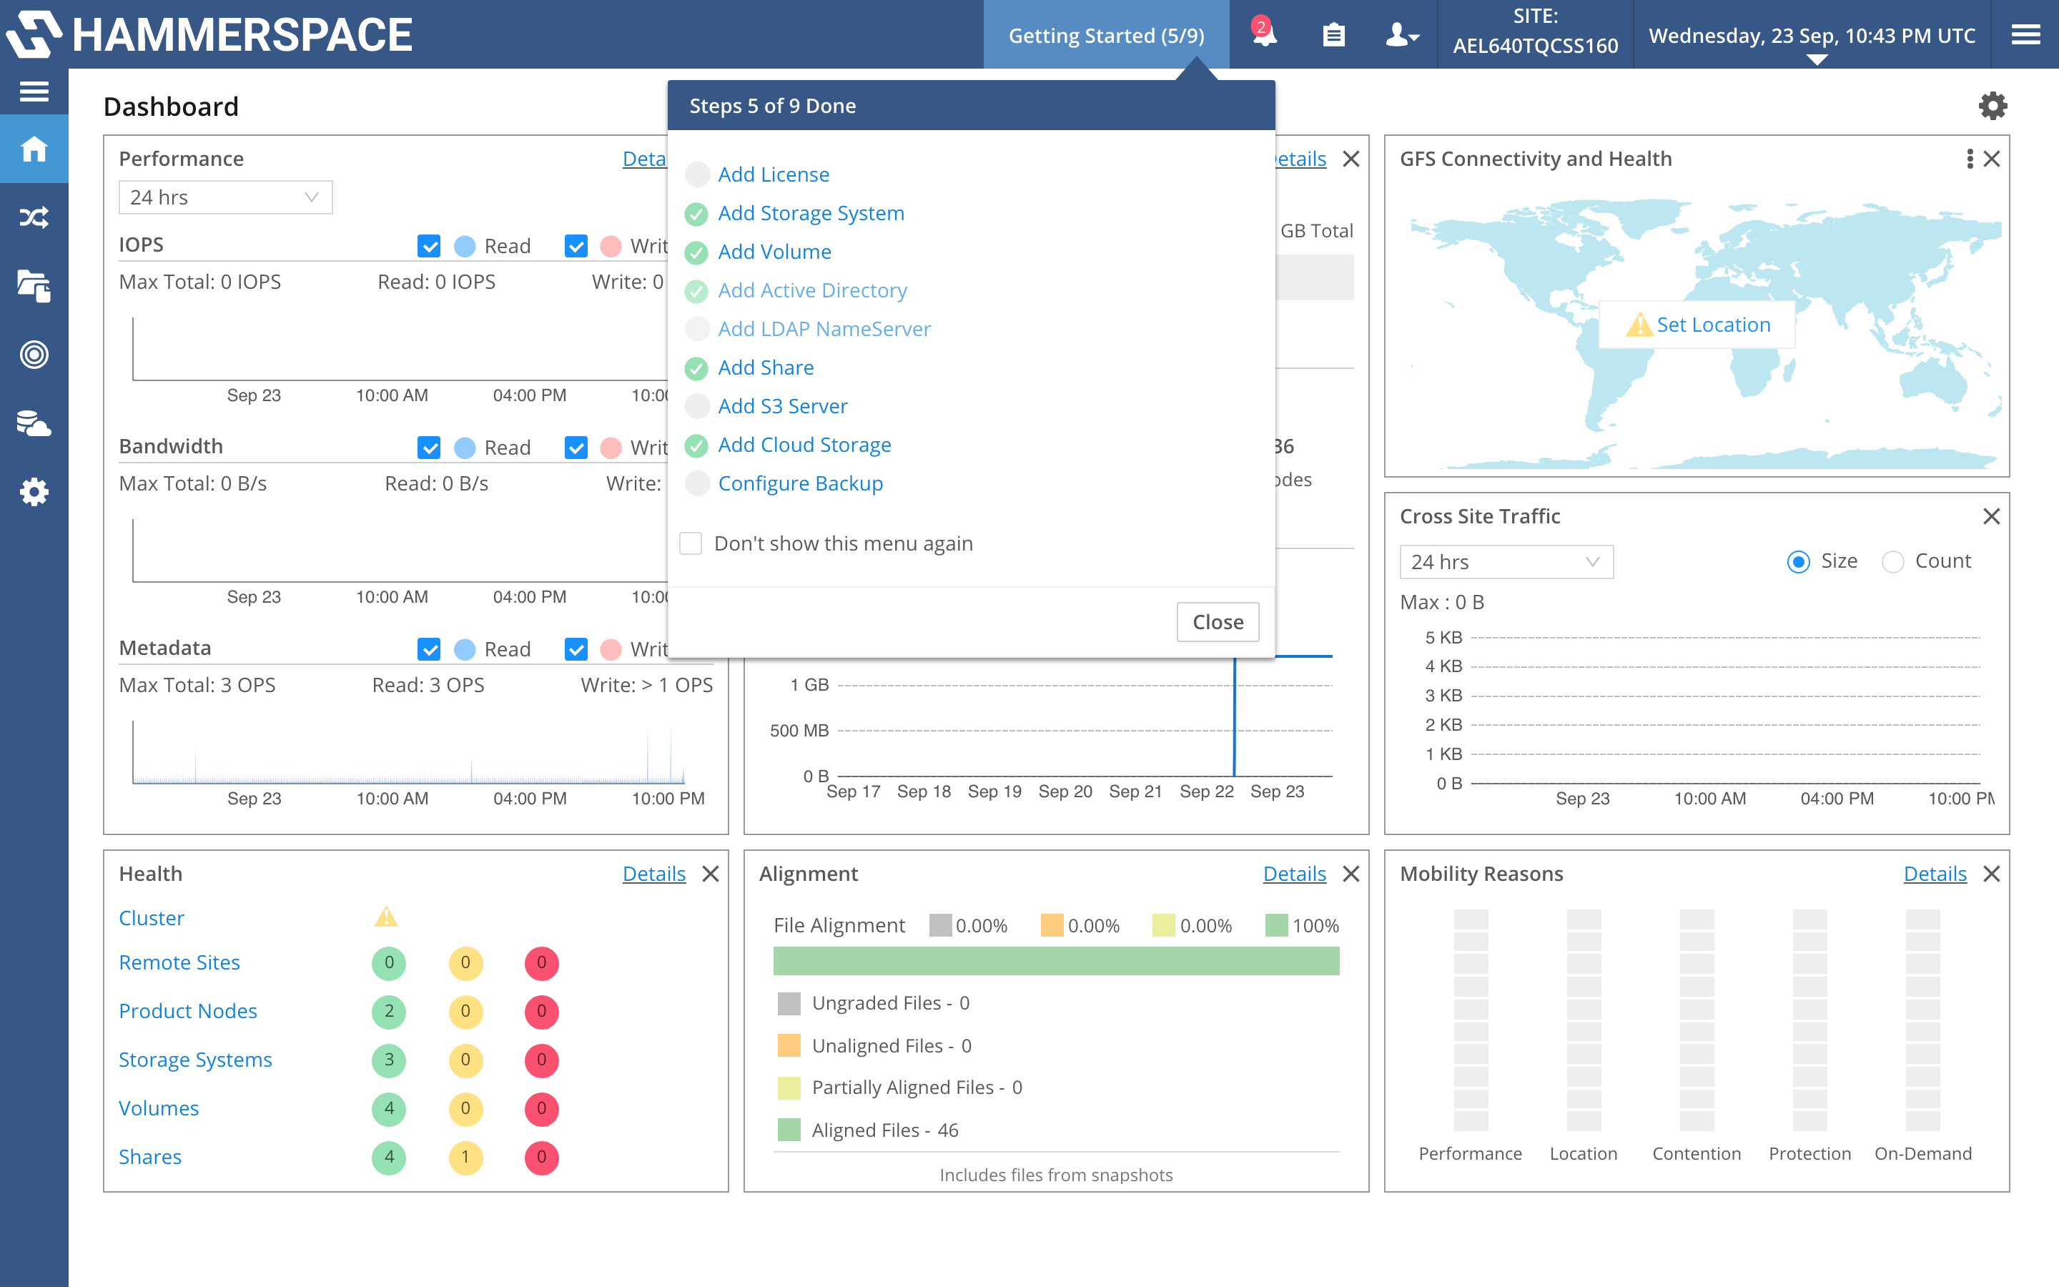Screen dimensions: 2059x1287
Task: Click the Cluster warning triangle icon
Action: (x=386, y=917)
